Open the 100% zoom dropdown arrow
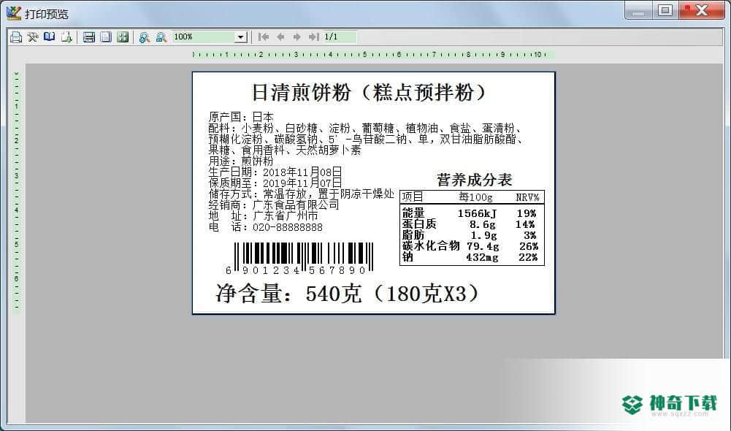The height and width of the screenshot is (431, 731). click(x=240, y=37)
